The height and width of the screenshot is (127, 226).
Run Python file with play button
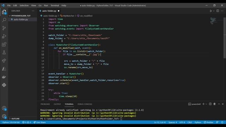(211, 11)
